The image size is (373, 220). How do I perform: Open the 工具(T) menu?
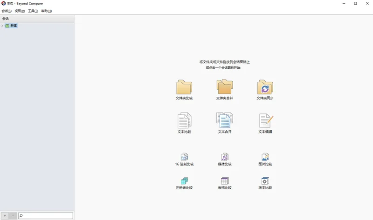pyautogui.click(x=33, y=11)
